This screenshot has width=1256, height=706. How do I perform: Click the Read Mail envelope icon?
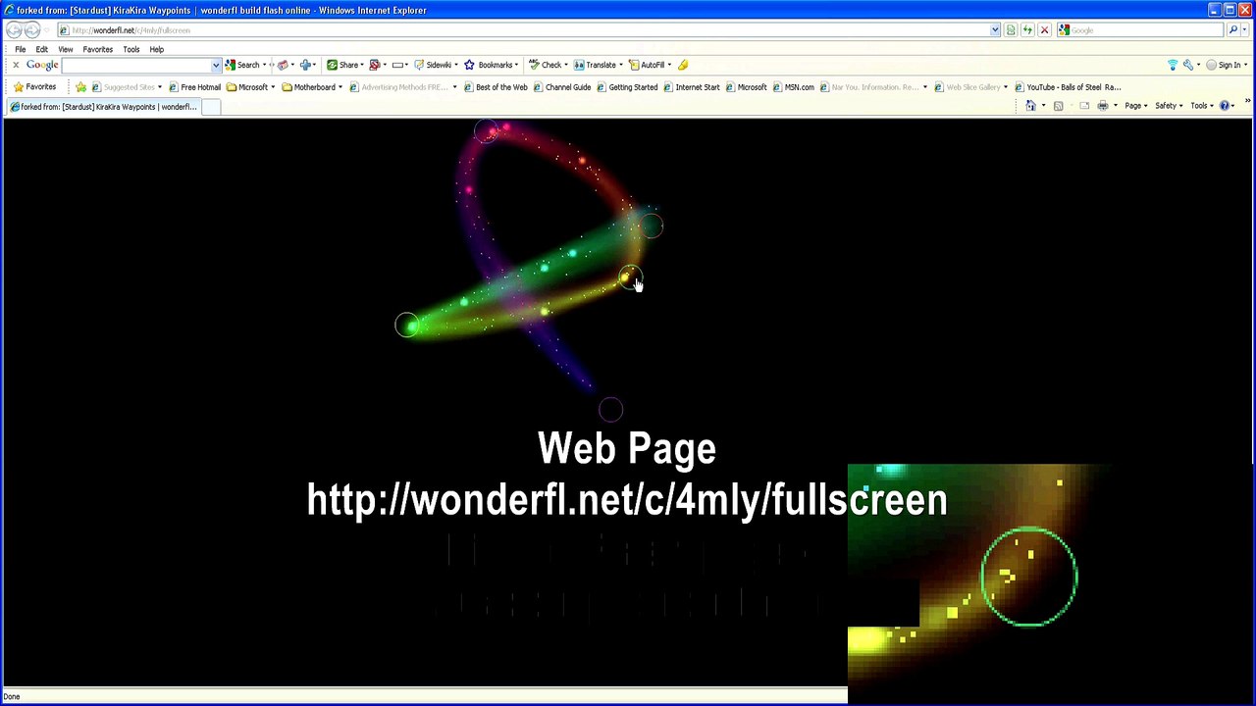point(1084,106)
